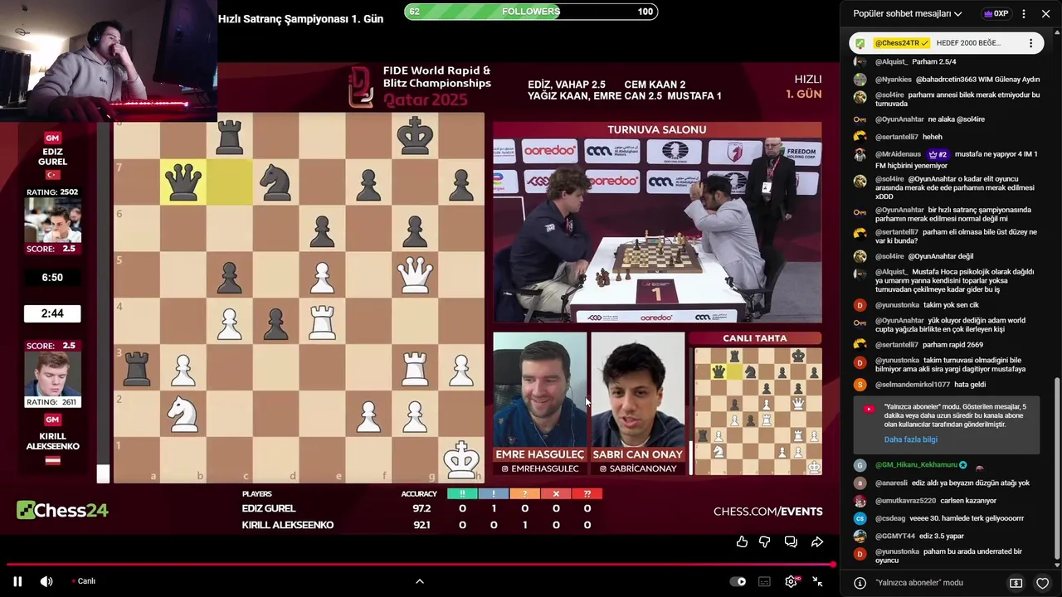Click @anaresli avatar in chat
Screen dimensions: 1062x597
(860, 483)
